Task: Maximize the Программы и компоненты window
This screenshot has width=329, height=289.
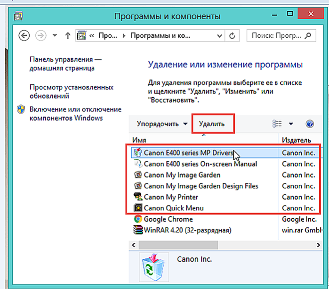Action: point(290,14)
